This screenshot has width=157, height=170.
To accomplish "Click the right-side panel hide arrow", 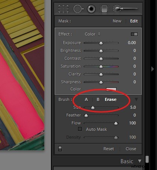I will pyautogui.click(x=153, y=69).
